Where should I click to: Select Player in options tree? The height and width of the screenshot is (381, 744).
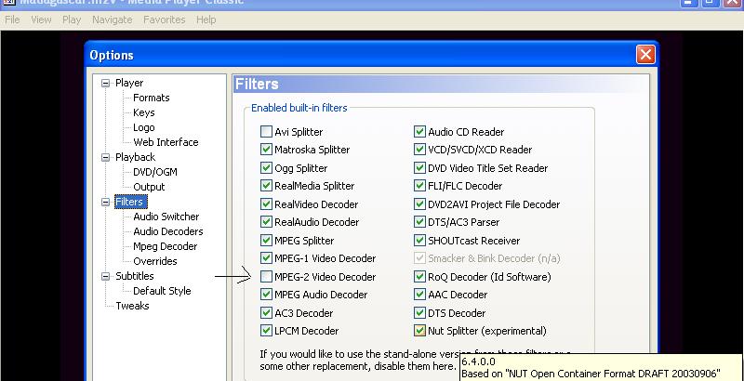[x=129, y=83]
